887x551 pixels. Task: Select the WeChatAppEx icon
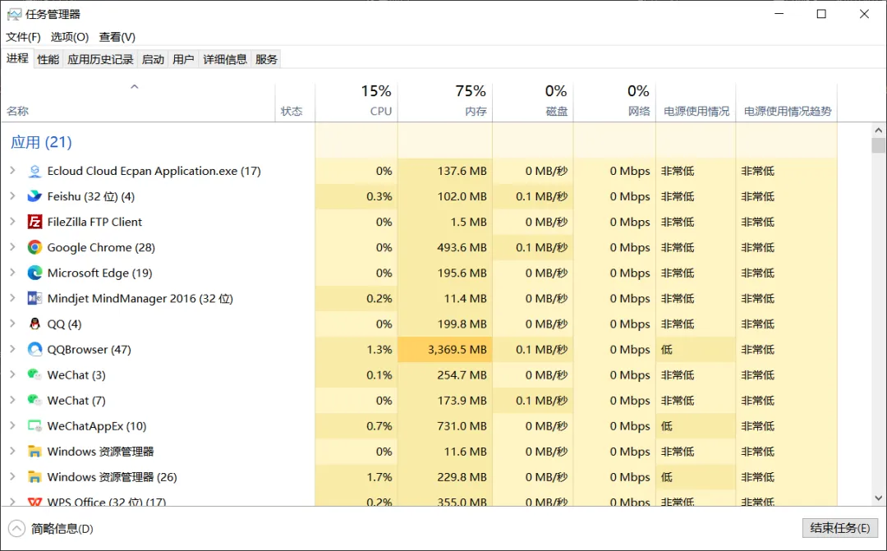tap(34, 425)
